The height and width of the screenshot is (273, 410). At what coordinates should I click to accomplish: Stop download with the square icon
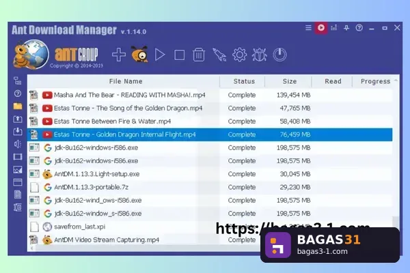pyautogui.click(x=179, y=55)
